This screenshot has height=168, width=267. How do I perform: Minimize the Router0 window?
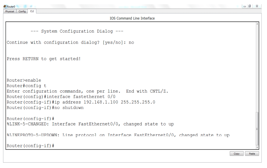245,6
